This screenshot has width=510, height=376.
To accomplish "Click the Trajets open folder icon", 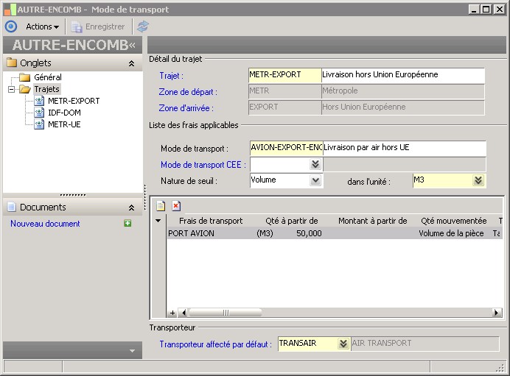I will (x=25, y=89).
